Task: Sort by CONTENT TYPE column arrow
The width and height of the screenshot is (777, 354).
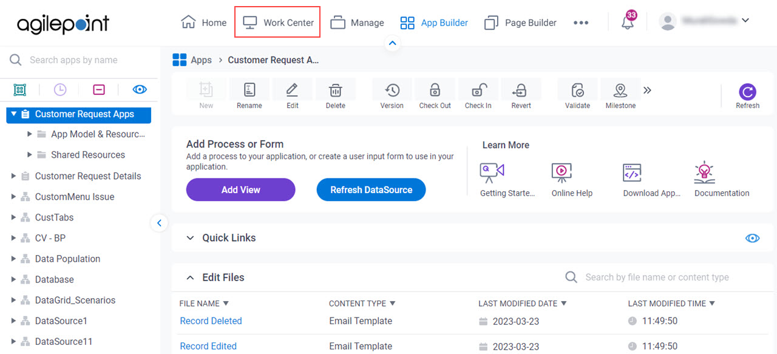Action: (x=392, y=304)
